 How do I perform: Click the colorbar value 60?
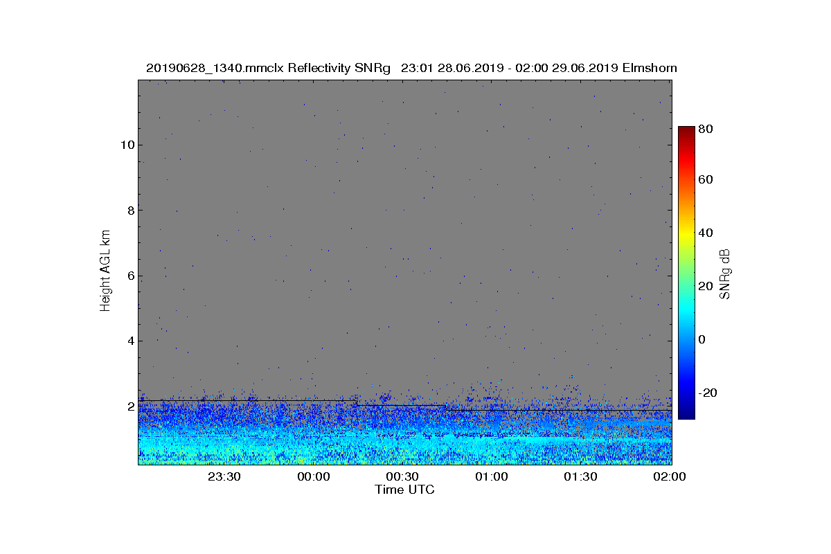coord(706,180)
